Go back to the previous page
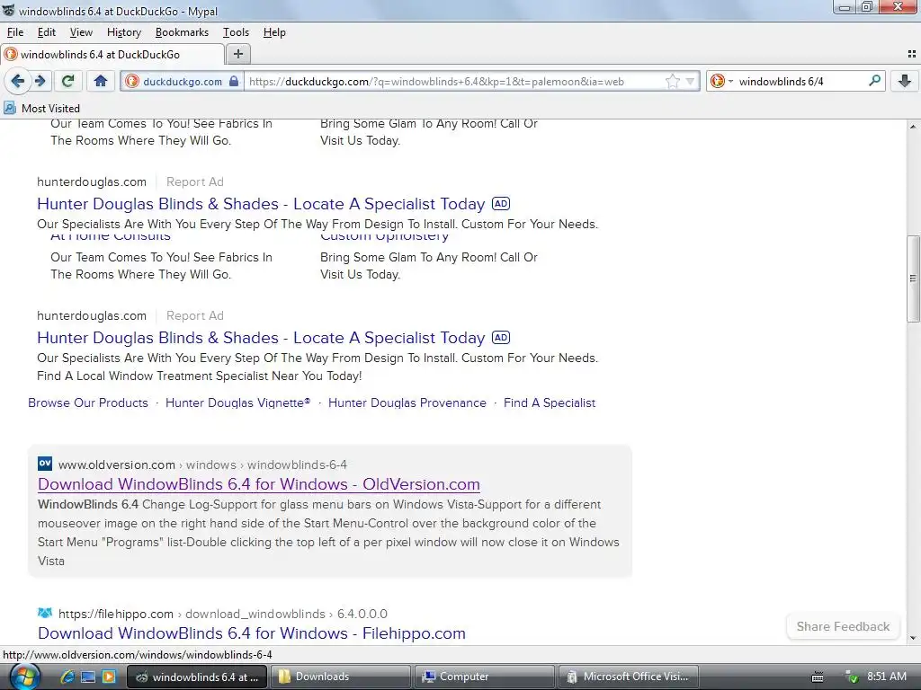 [18, 81]
